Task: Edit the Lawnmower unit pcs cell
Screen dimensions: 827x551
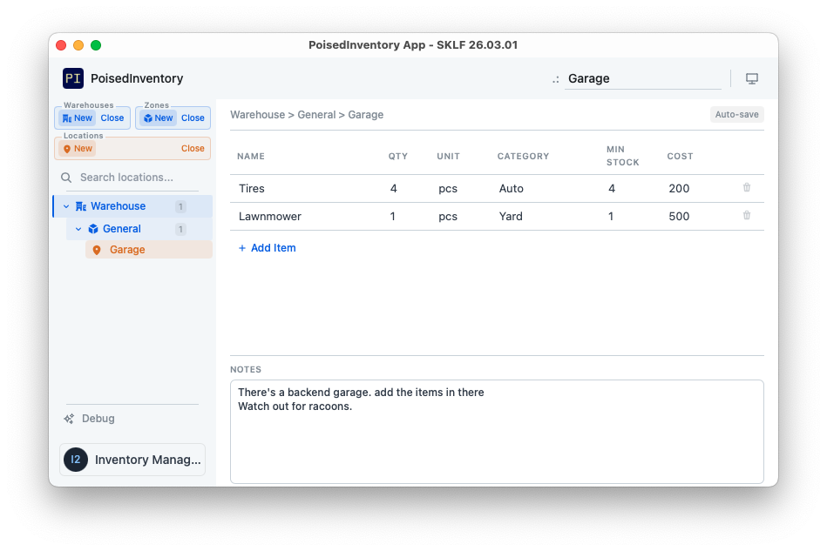Action: 448,217
